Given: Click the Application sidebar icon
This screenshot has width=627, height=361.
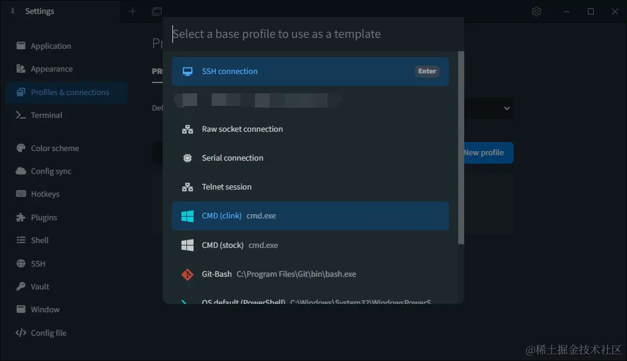Looking at the screenshot, I should pyautogui.click(x=20, y=46).
